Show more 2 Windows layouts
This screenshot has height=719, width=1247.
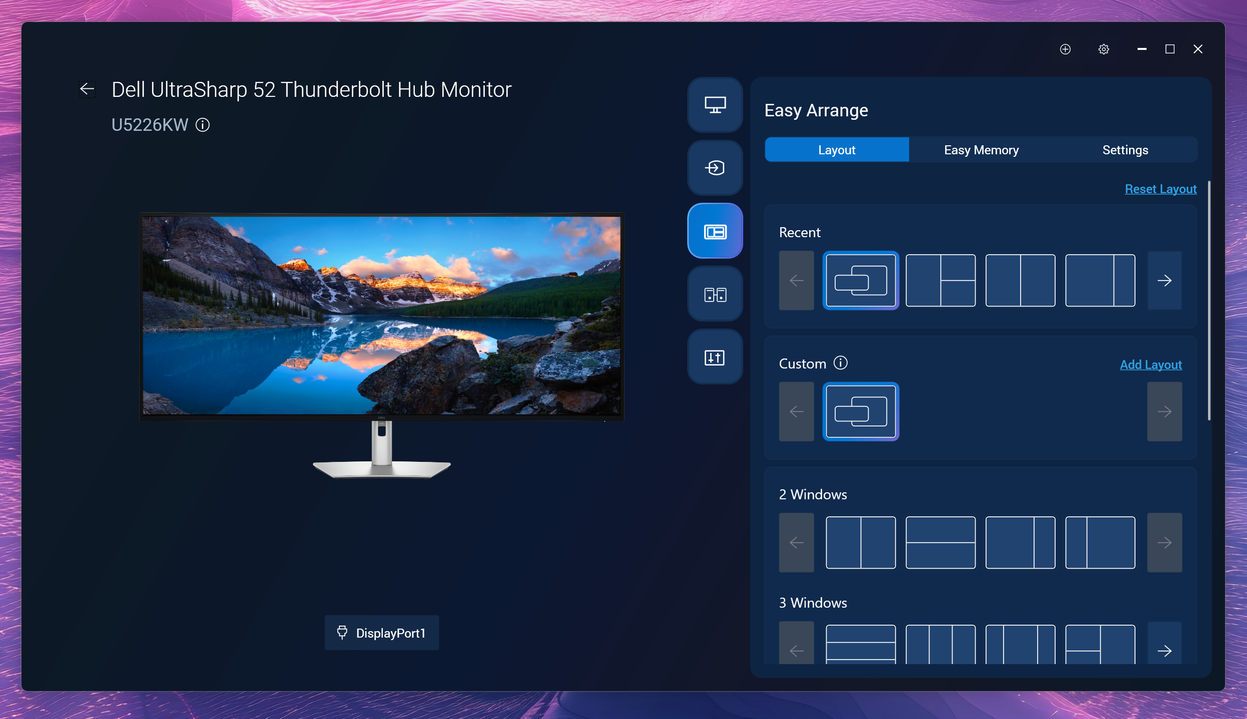coord(1165,542)
